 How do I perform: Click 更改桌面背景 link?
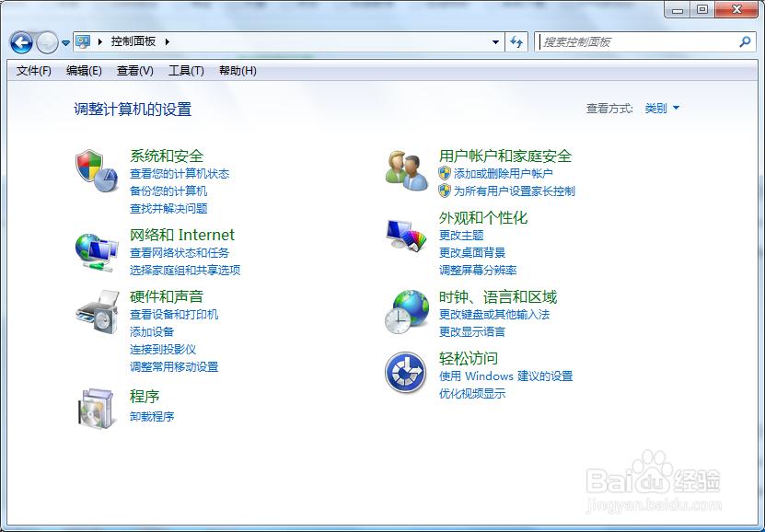pyautogui.click(x=472, y=254)
